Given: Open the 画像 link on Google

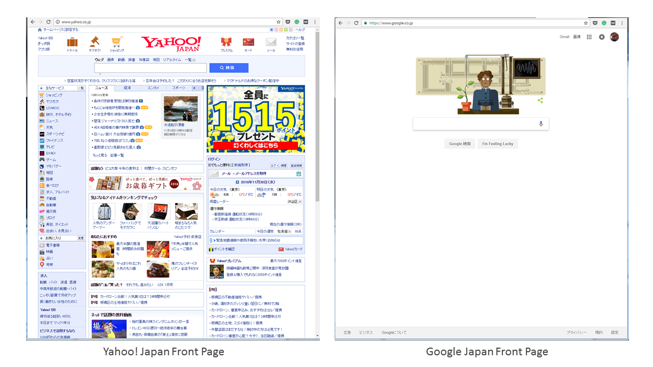Looking at the screenshot, I should coord(577,37).
